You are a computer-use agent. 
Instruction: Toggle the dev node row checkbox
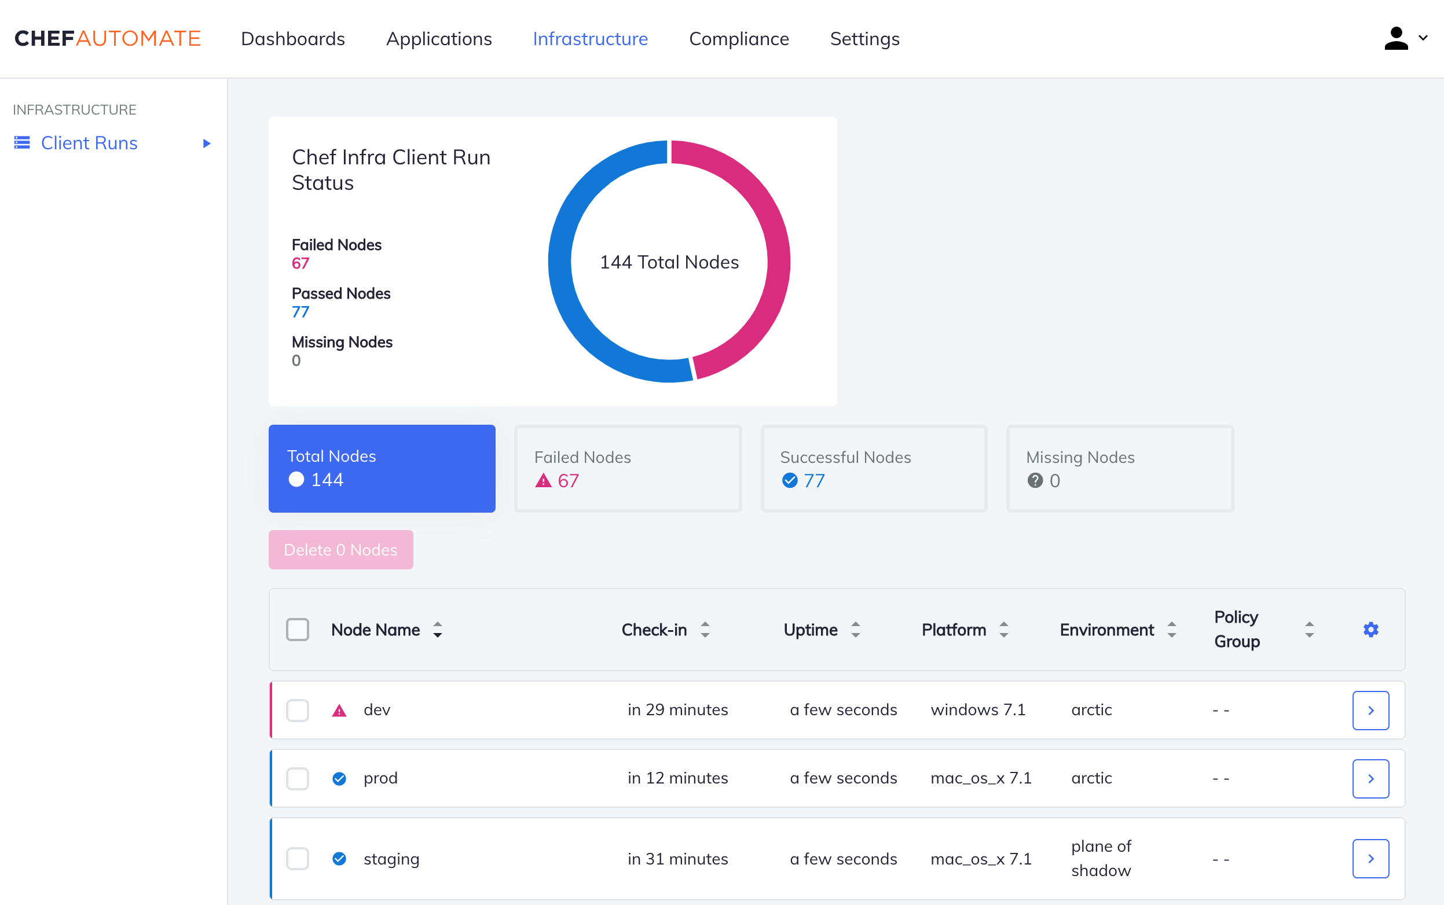(x=296, y=710)
